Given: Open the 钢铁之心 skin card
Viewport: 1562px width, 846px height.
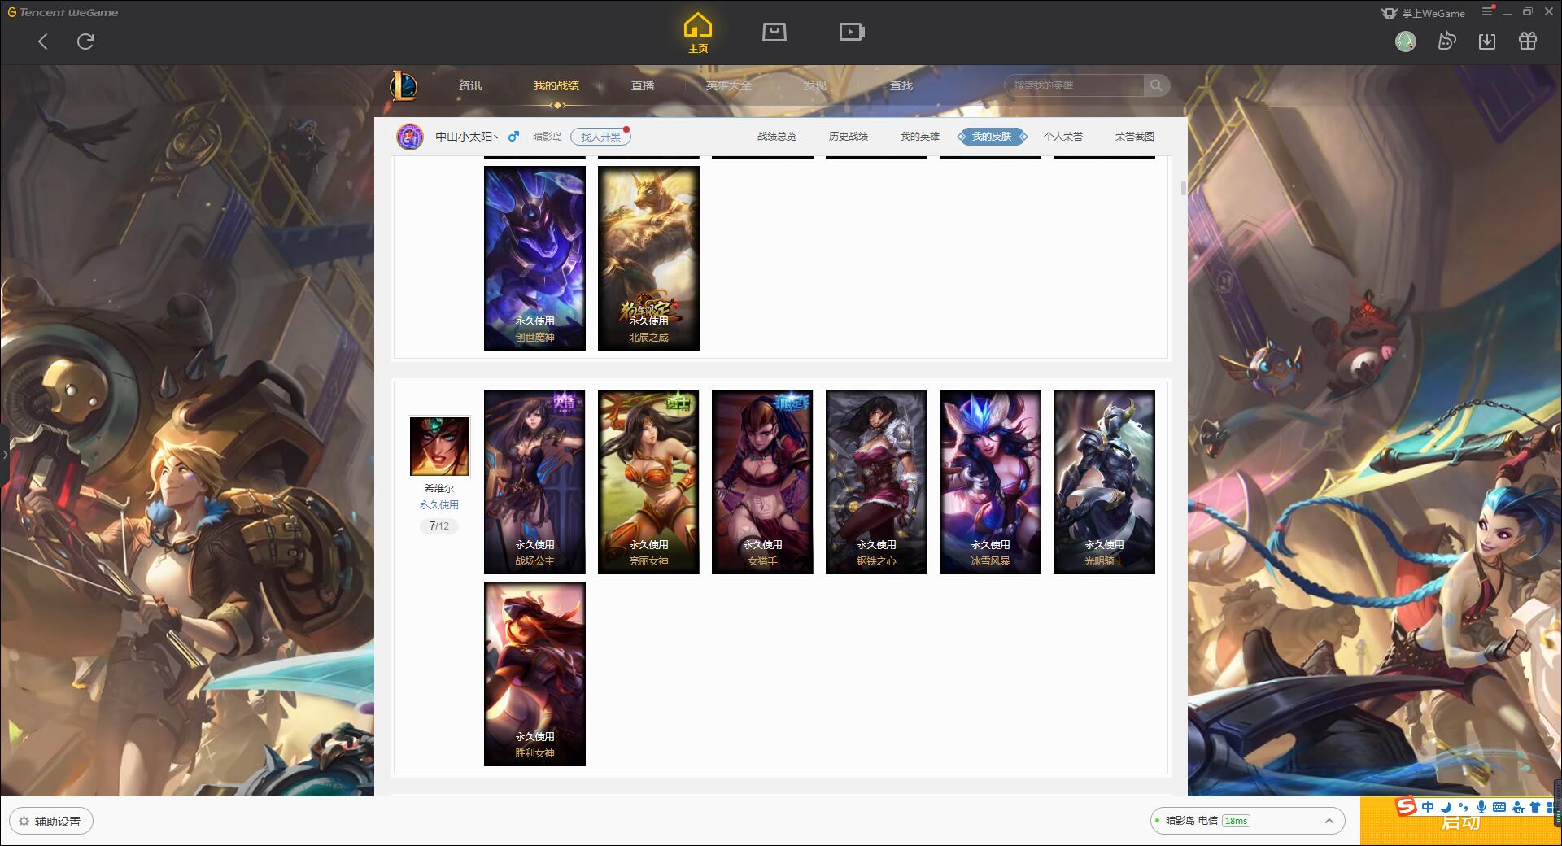Looking at the screenshot, I should tap(876, 482).
